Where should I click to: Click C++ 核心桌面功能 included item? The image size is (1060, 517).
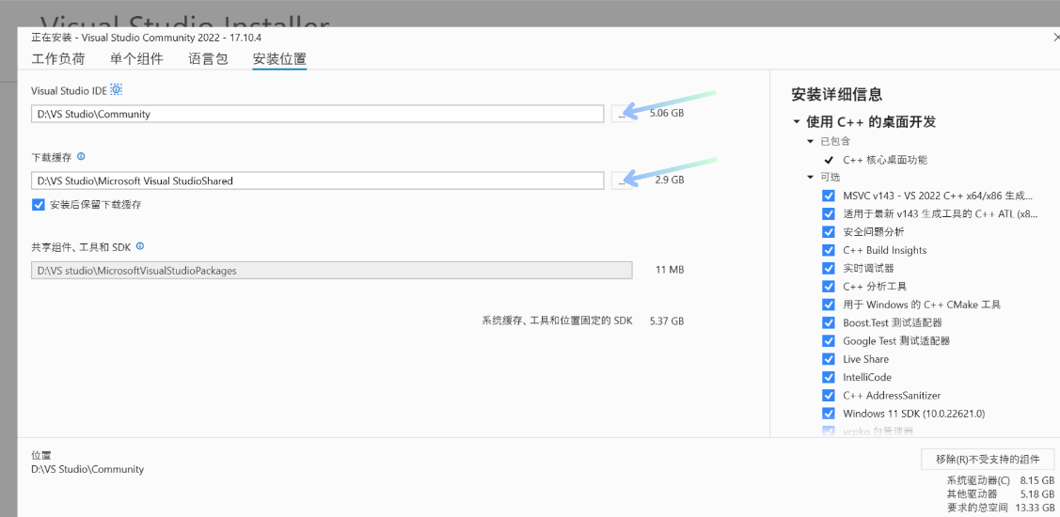(x=885, y=160)
